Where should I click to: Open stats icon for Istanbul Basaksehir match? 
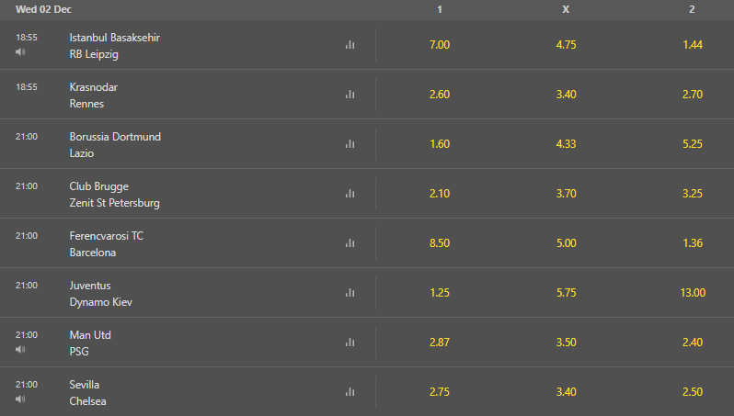click(x=350, y=44)
